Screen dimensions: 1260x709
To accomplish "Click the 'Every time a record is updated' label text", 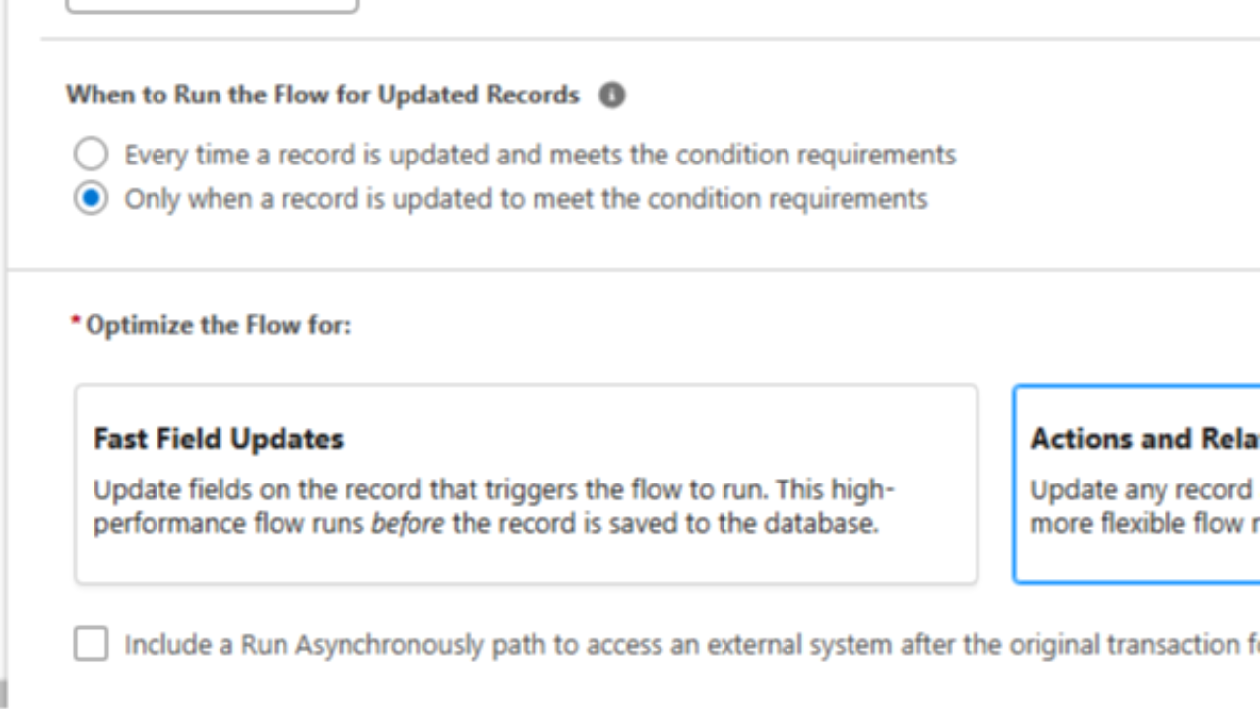I will click(539, 155).
